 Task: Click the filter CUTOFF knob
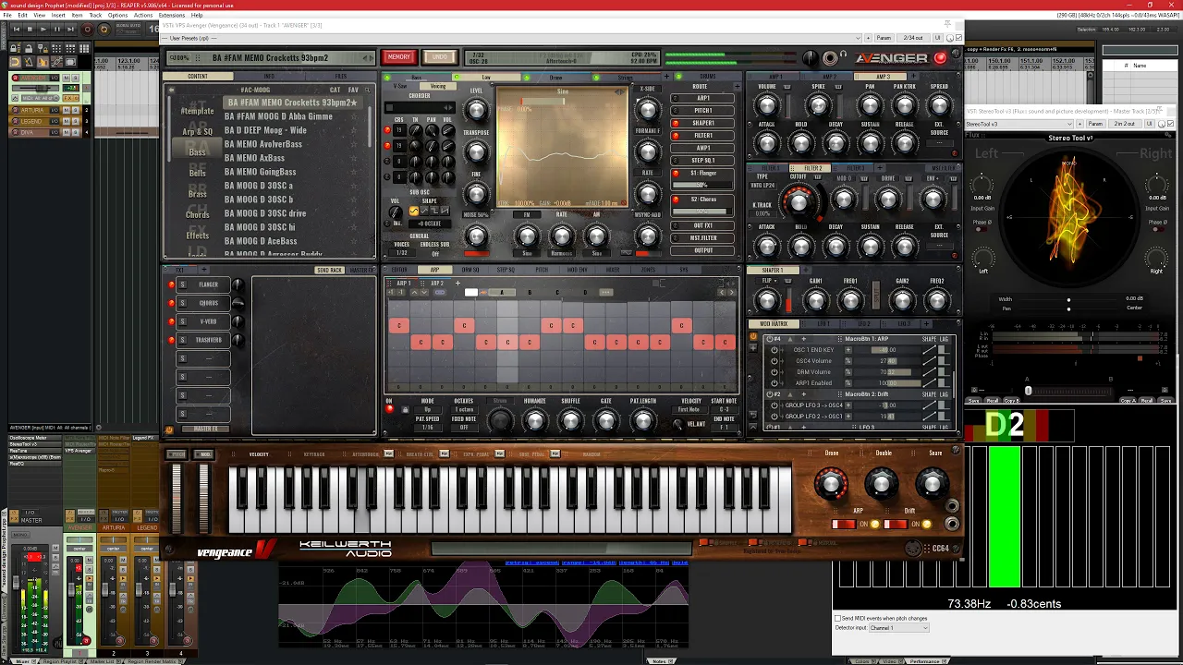point(799,200)
